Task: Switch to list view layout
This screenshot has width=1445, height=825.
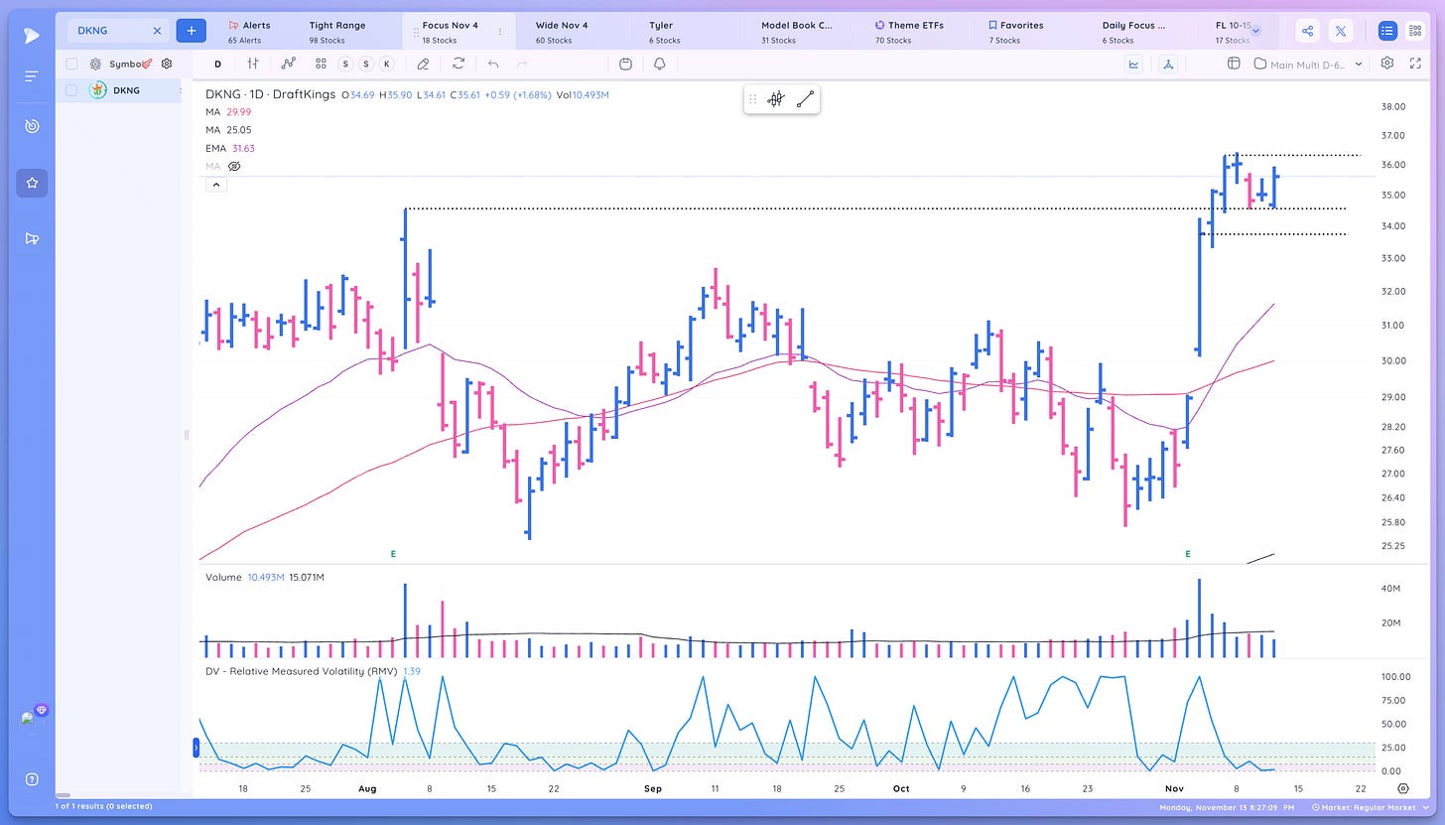Action: pos(1387,32)
